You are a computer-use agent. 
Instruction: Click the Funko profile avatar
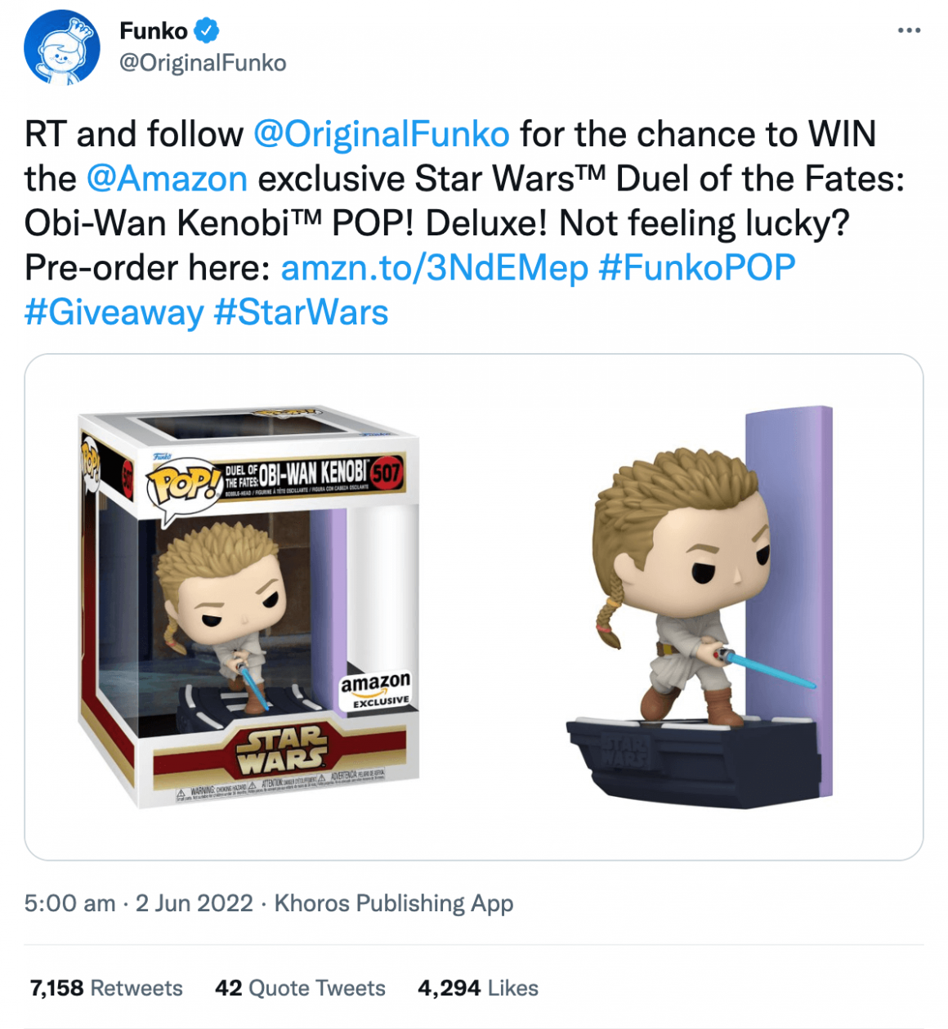63,47
